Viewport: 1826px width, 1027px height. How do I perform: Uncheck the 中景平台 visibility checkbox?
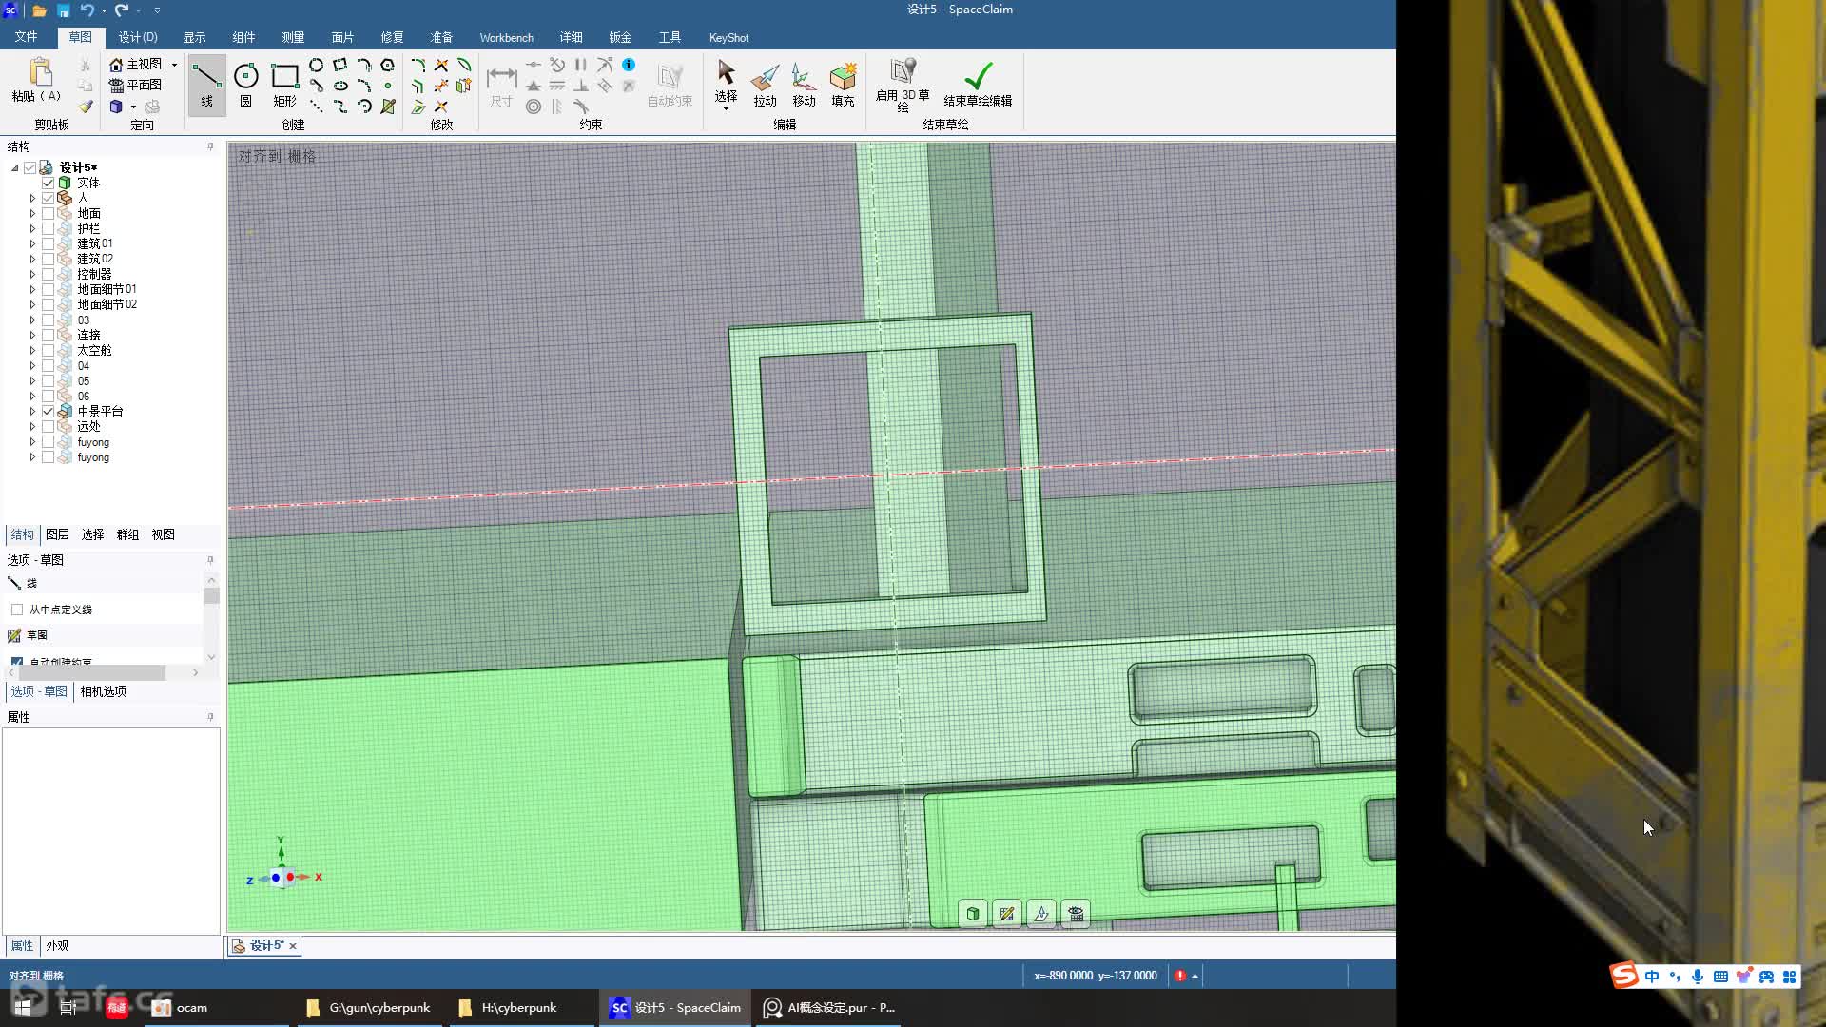[48, 411]
